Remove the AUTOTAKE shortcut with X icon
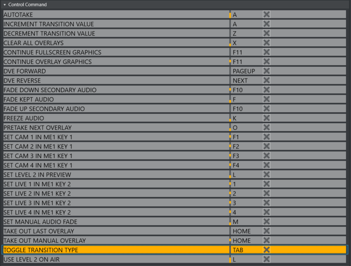 tap(266, 15)
